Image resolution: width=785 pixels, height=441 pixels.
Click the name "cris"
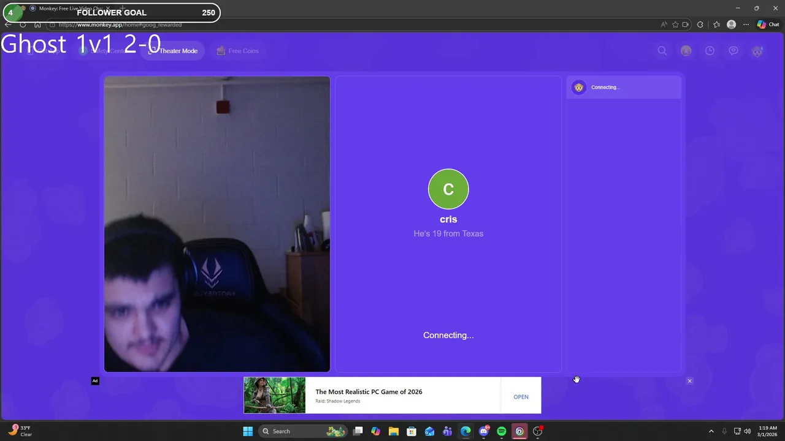448,219
